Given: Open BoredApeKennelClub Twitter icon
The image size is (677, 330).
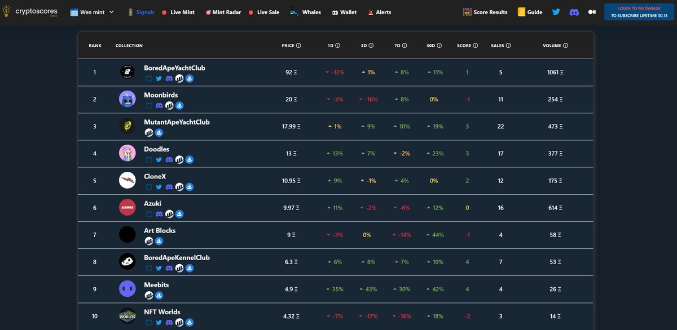Looking at the screenshot, I should (x=159, y=268).
